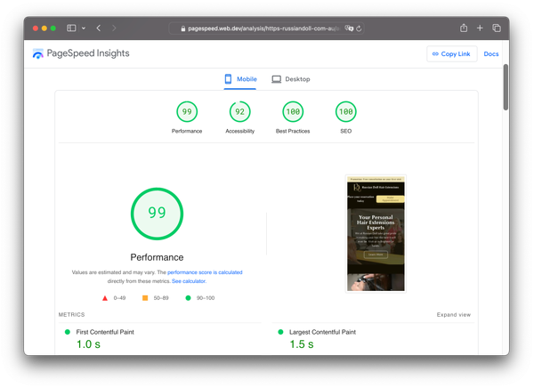
Task: Click the large 99 performance gauge
Action: pyautogui.click(x=157, y=214)
